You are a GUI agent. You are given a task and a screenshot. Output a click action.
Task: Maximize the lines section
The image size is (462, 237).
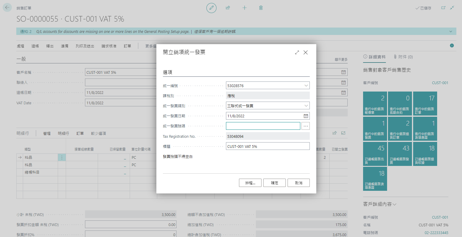point(343,133)
